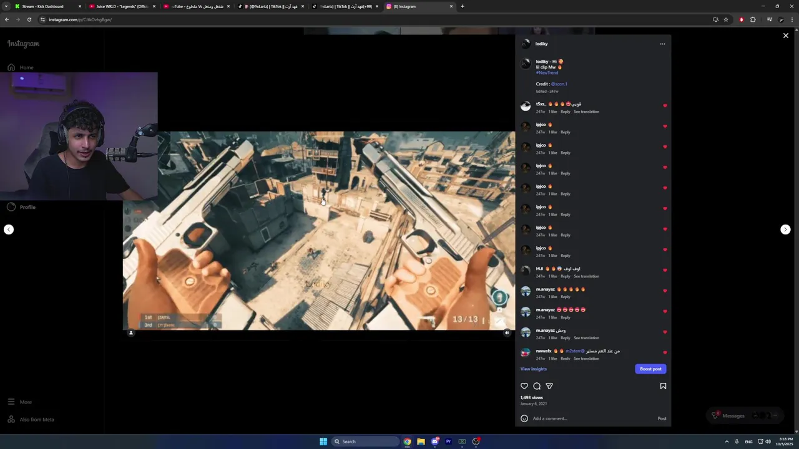Save the post with the bookmark icon
Image resolution: width=799 pixels, height=449 pixels.
click(x=663, y=386)
